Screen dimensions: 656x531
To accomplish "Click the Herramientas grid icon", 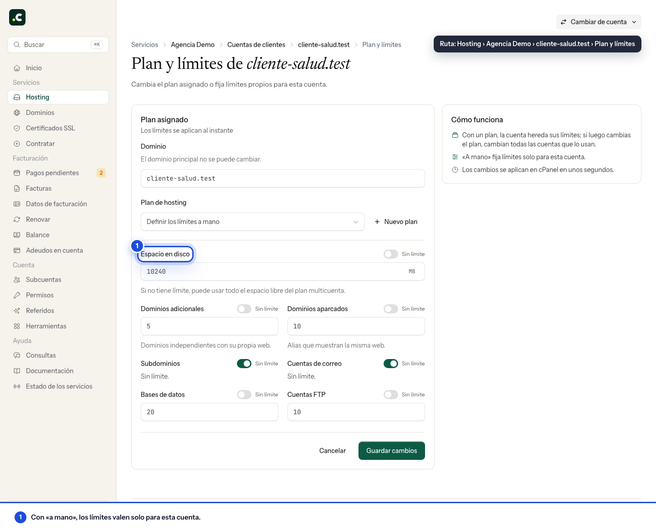I will pyautogui.click(x=17, y=326).
